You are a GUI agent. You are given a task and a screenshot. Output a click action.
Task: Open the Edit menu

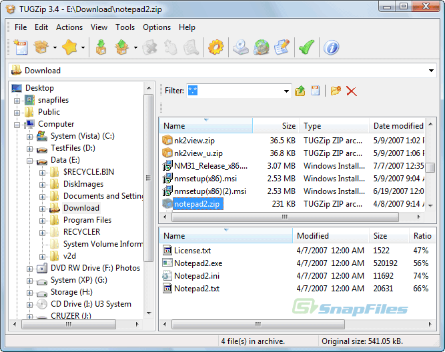click(41, 27)
